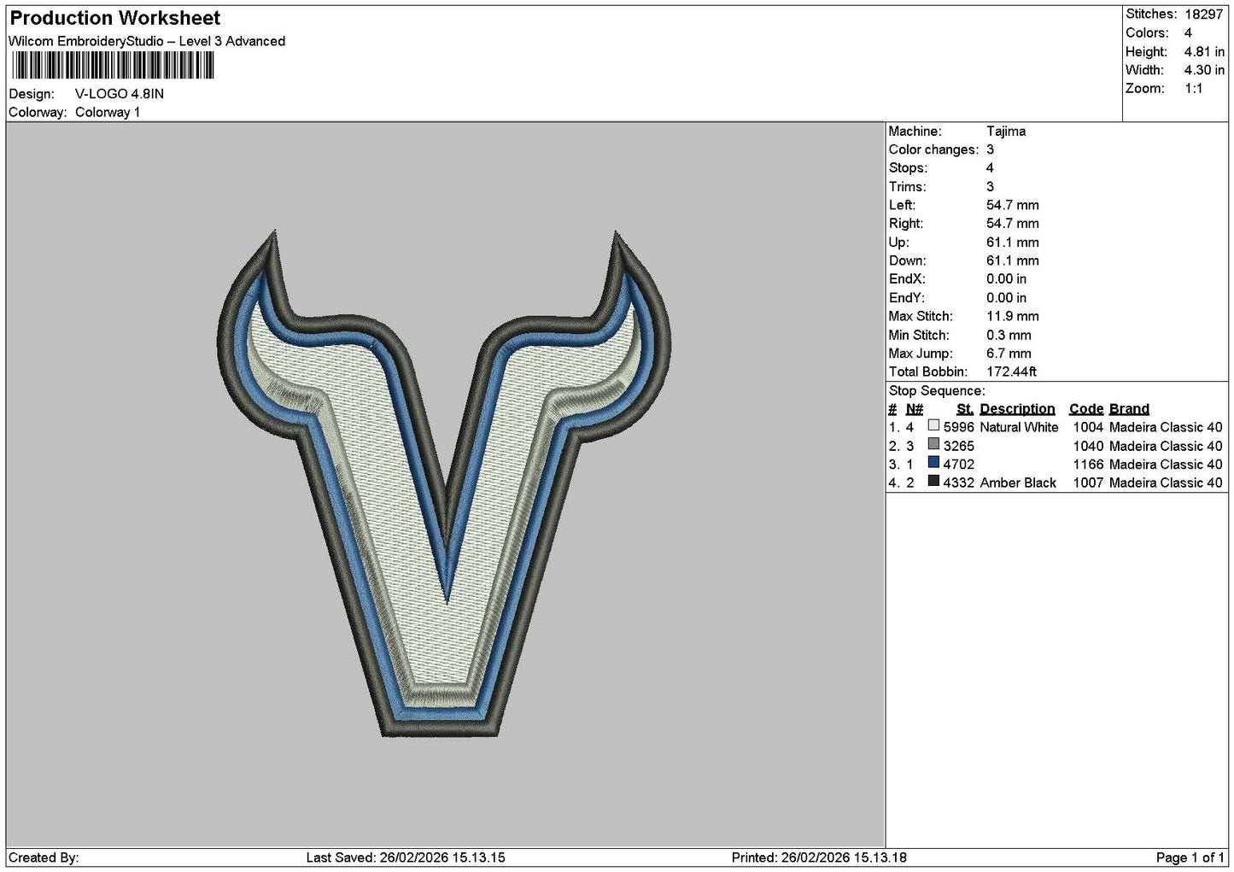
Task: Click the Natural White color swatch
Action: pos(933,426)
